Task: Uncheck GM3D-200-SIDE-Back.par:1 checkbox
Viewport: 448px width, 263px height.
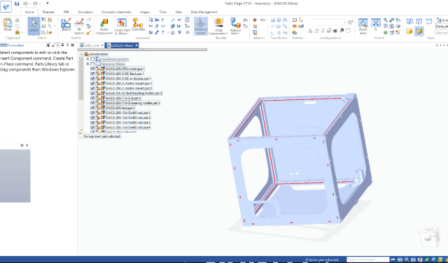Action: click(92, 73)
